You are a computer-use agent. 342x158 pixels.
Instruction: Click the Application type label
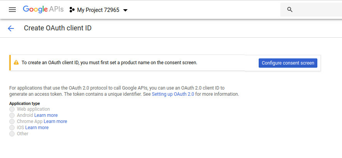tap(24, 103)
